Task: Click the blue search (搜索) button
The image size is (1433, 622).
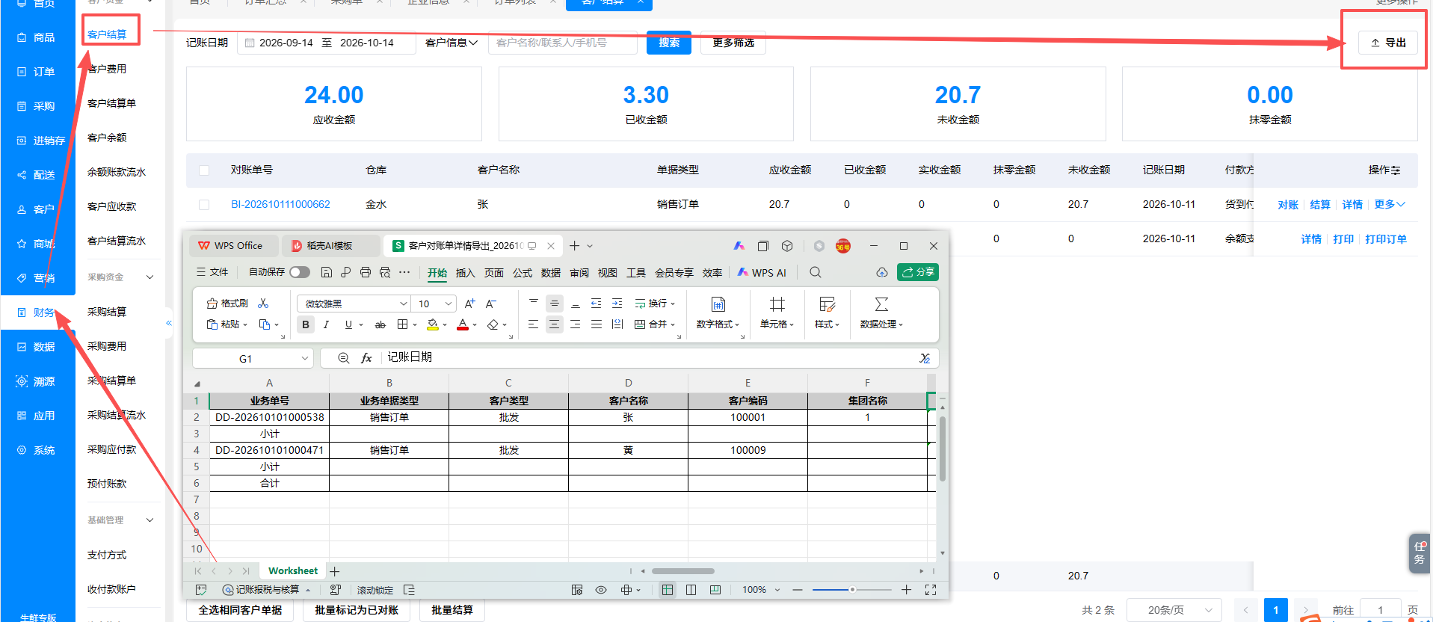Action: pyautogui.click(x=669, y=43)
